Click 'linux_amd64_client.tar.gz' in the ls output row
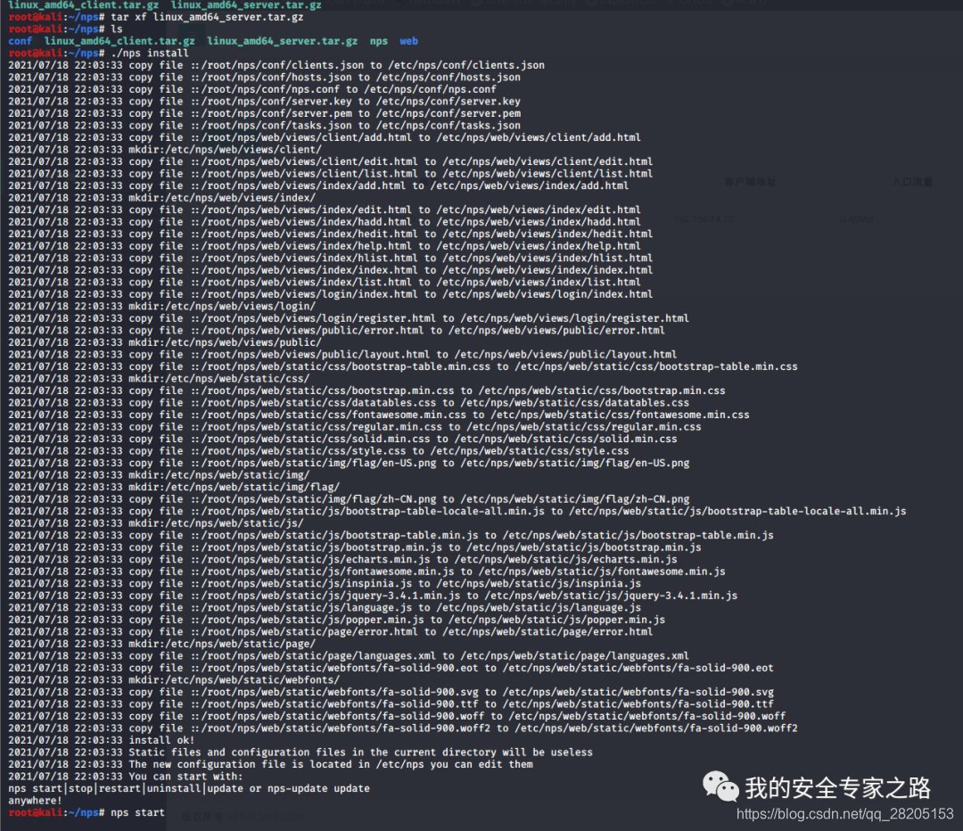 pyautogui.click(x=119, y=41)
